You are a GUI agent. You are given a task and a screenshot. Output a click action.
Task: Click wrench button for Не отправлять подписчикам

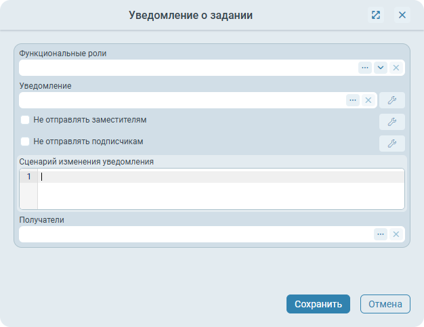coord(391,144)
